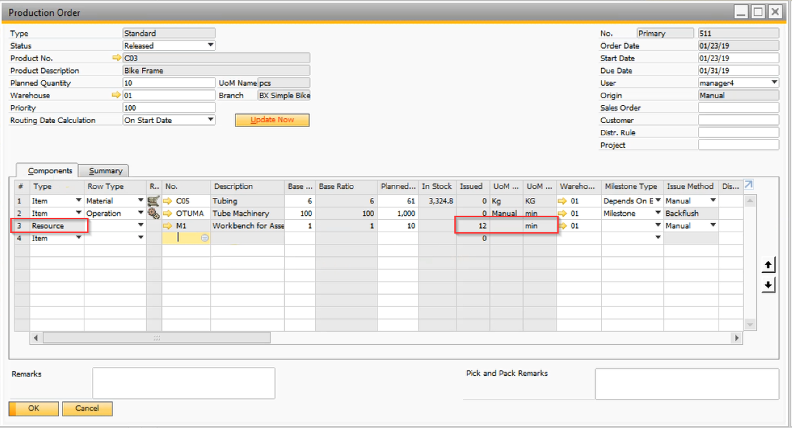
Task: Move selected row down with arrow button
Action: [769, 285]
